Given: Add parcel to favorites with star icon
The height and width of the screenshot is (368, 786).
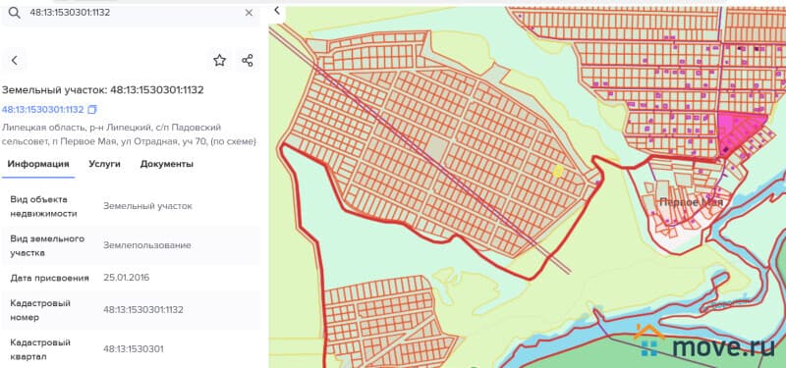Looking at the screenshot, I should 219,61.
